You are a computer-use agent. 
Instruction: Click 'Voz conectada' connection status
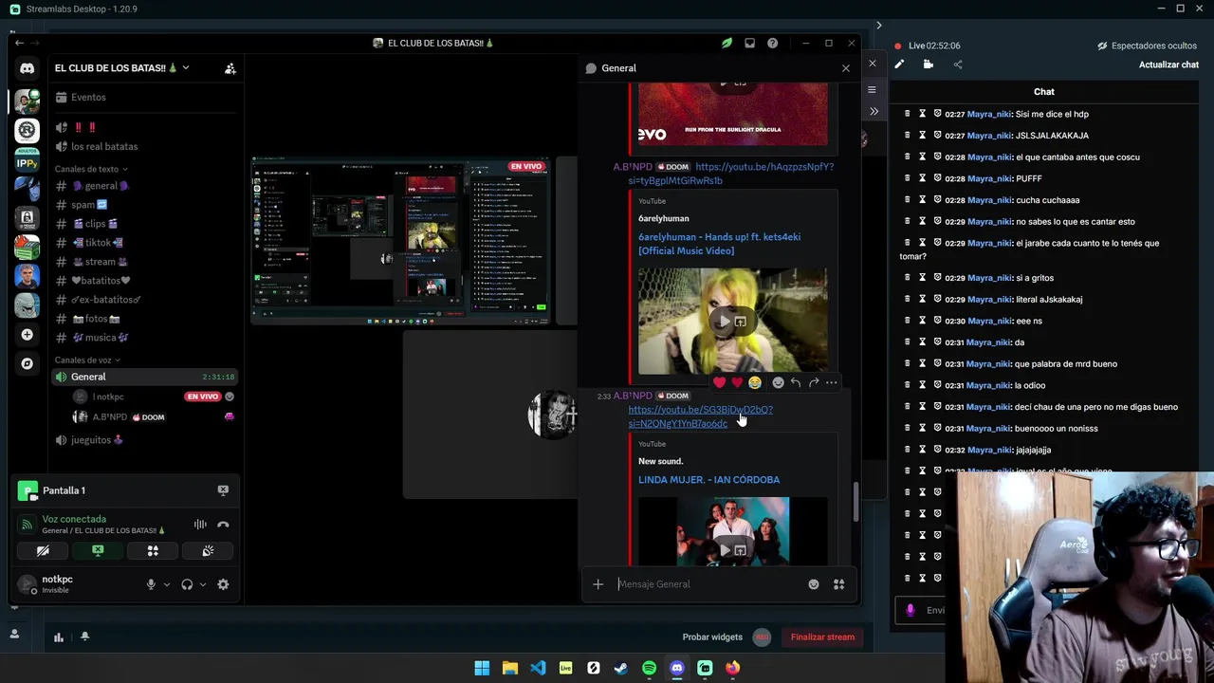click(x=74, y=519)
